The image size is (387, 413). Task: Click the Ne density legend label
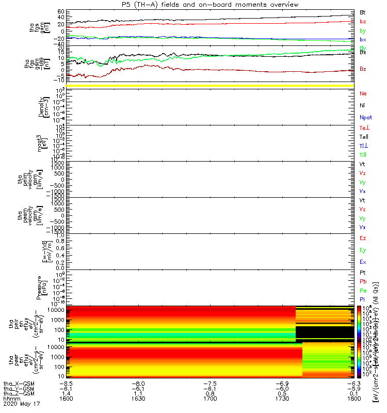click(x=363, y=93)
